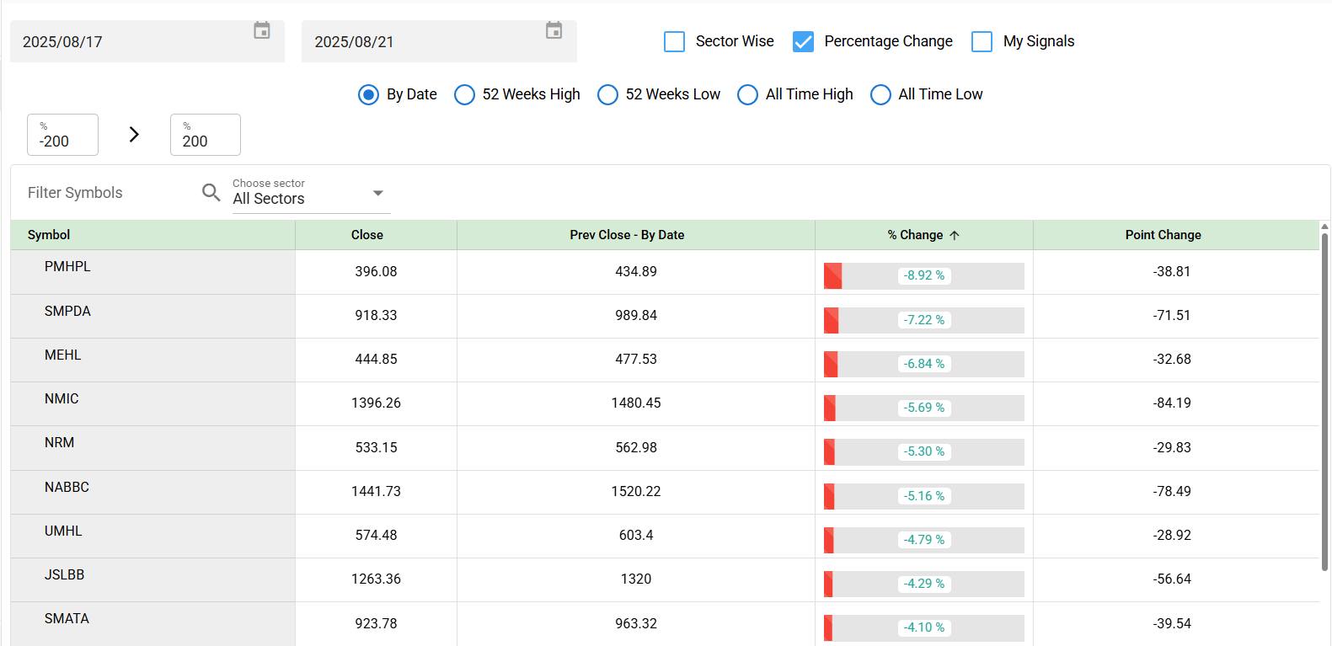Enable the My Signals checkbox
Viewport: 1332px width, 646px height.
coord(982,41)
